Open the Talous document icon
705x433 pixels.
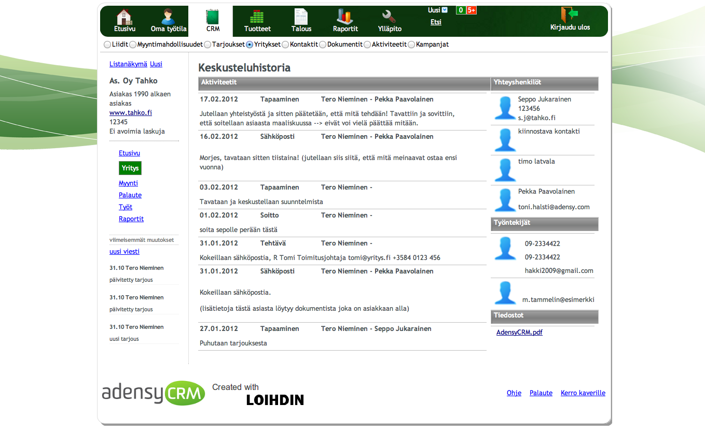(301, 17)
